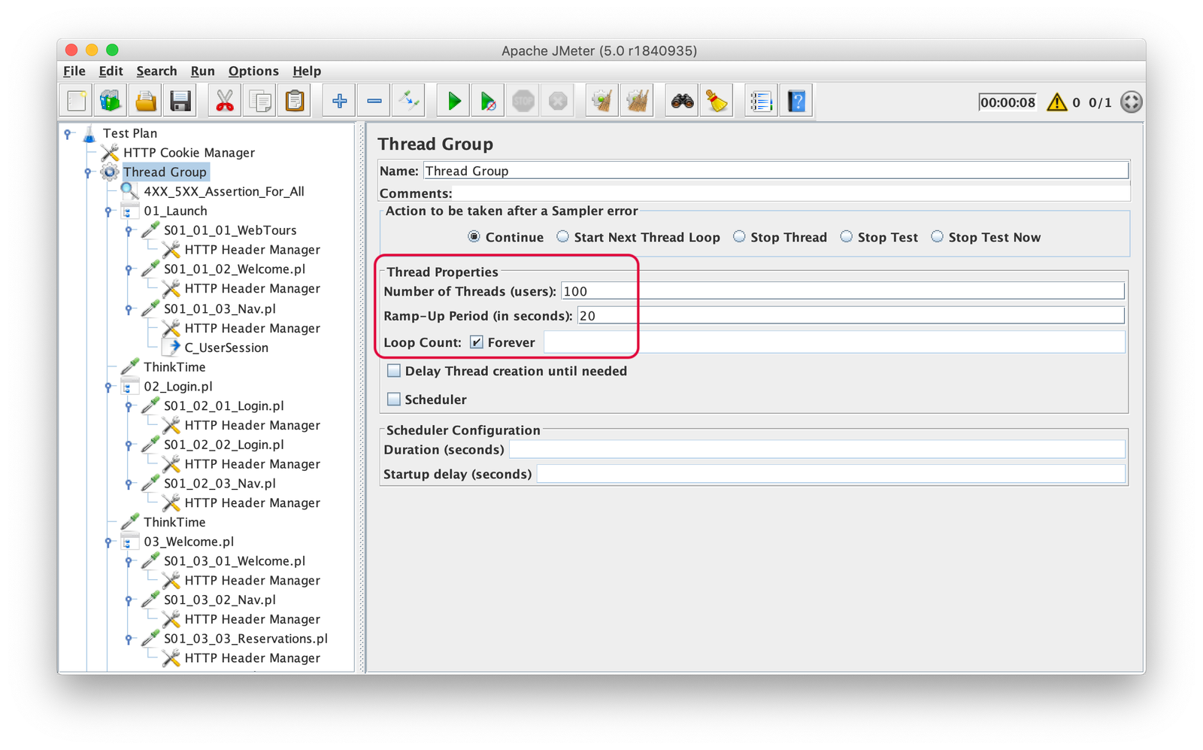This screenshot has width=1203, height=750.
Task: Uncheck the Forever loop count checkbox
Action: (477, 342)
